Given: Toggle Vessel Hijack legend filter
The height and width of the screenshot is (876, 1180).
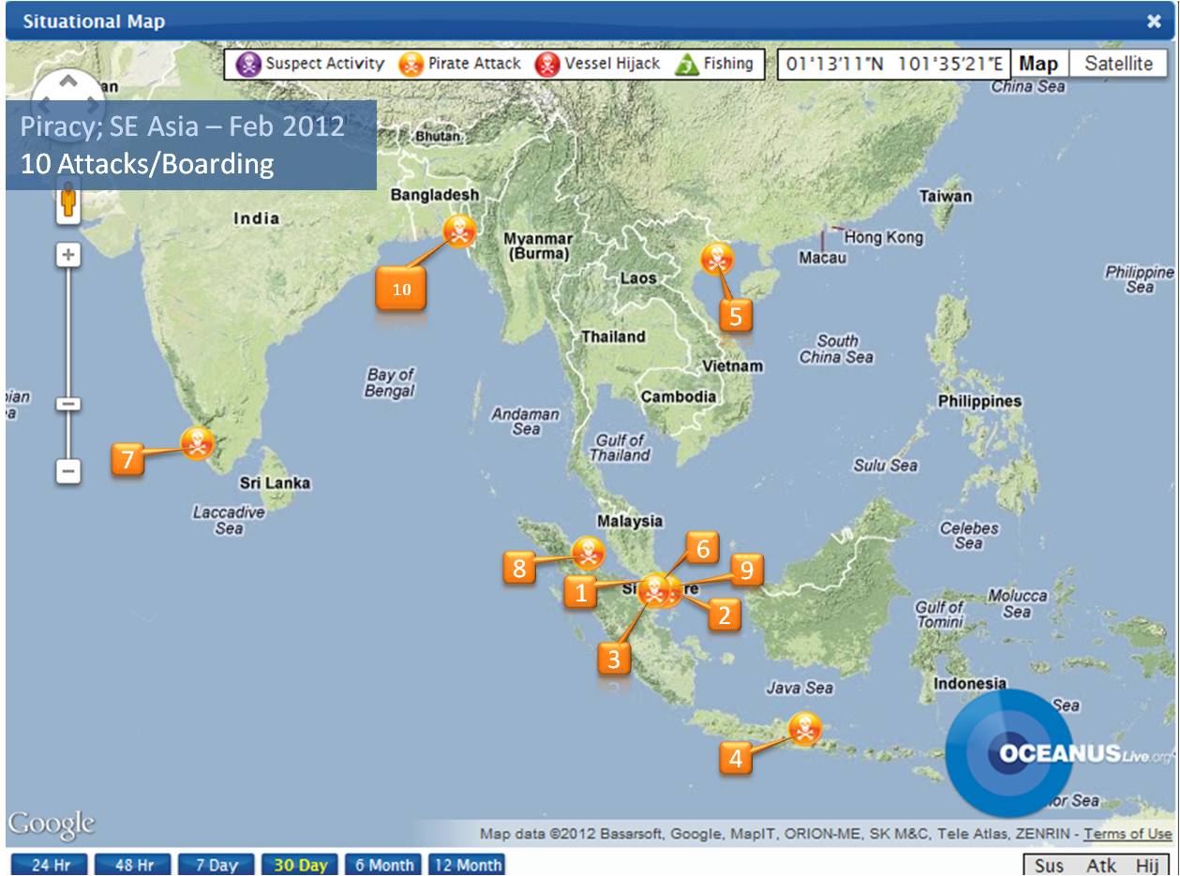Looking at the screenshot, I should click(x=598, y=64).
